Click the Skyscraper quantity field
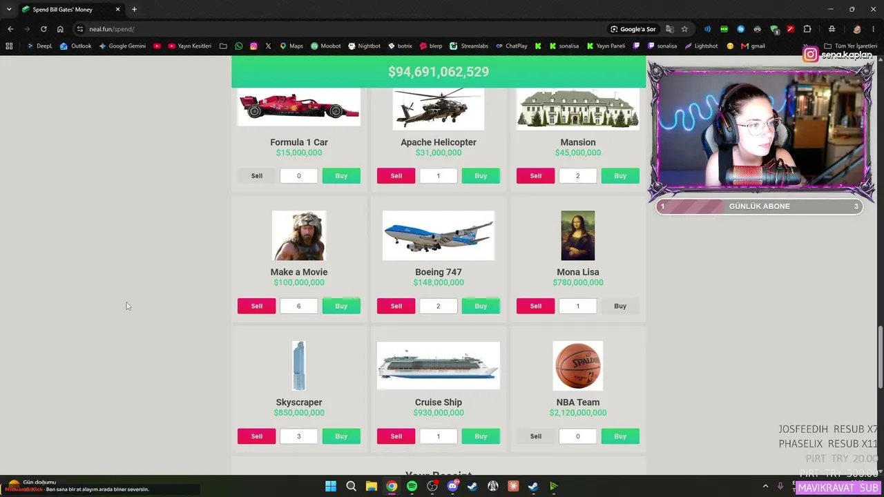The height and width of the screenshot is (497, 884). 299,436
